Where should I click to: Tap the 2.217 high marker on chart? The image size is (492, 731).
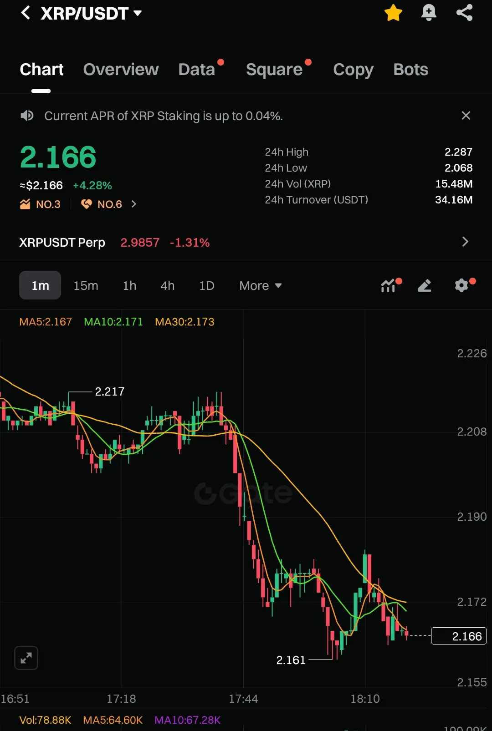pos(109,391)
